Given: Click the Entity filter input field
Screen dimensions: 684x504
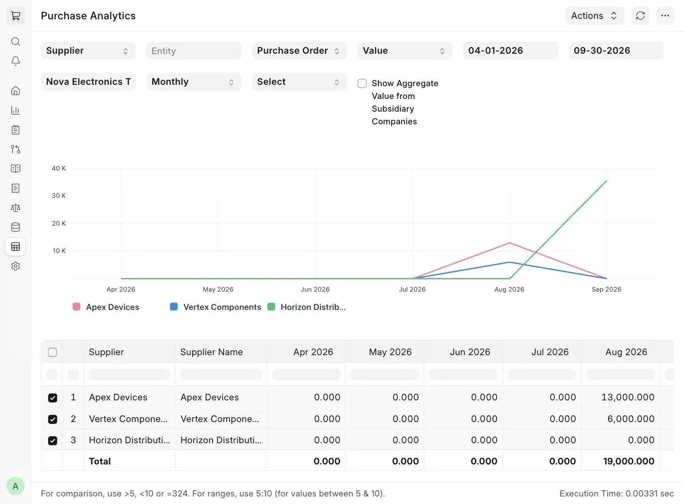Looking at the screenshot, I should tap(194, 51).
